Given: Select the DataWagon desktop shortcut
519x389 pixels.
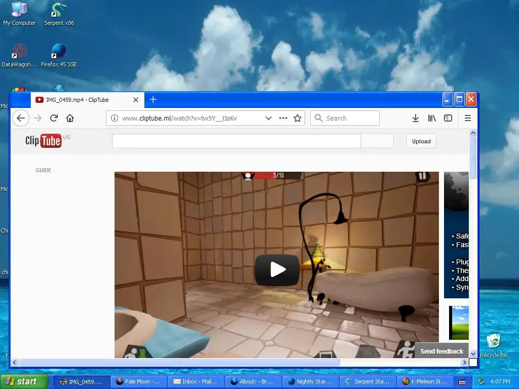Looking at the screenshot, I should [19, 55].
